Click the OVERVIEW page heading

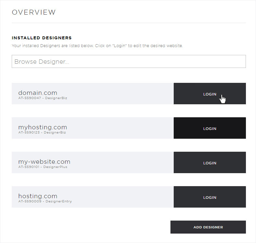34,12
